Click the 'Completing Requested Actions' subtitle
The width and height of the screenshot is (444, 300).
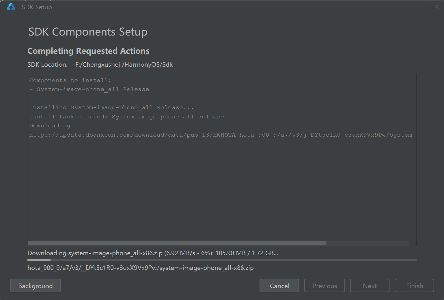pos(88,51)
